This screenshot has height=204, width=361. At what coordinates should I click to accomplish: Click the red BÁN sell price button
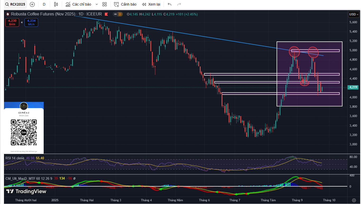tap(12, 22)
